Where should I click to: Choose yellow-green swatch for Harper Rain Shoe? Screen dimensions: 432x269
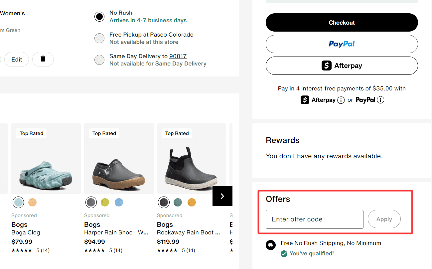(x=105, y=202)
